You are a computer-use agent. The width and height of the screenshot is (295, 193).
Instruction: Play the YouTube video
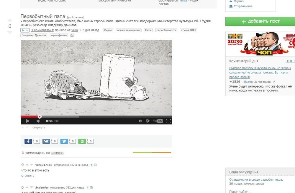click(x=28, y=121)
